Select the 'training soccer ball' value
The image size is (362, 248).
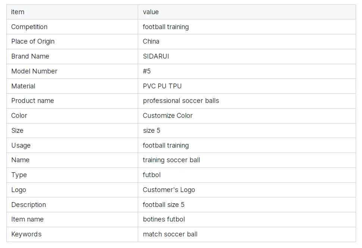click(171, 160)
